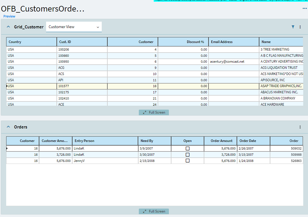The height and width of the screenshot is (217, 308).
Task: Click Need By date 3/30/2007
Action: [155, 155]
